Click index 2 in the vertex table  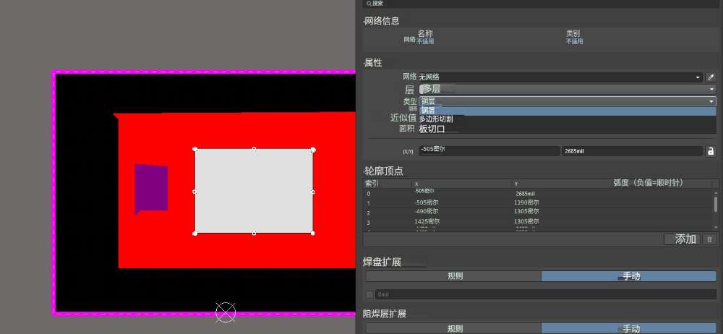(369, 213)
